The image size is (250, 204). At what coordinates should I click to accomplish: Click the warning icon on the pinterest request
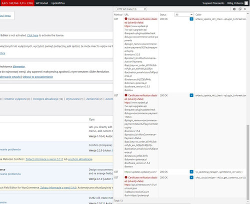click(126, 177)
